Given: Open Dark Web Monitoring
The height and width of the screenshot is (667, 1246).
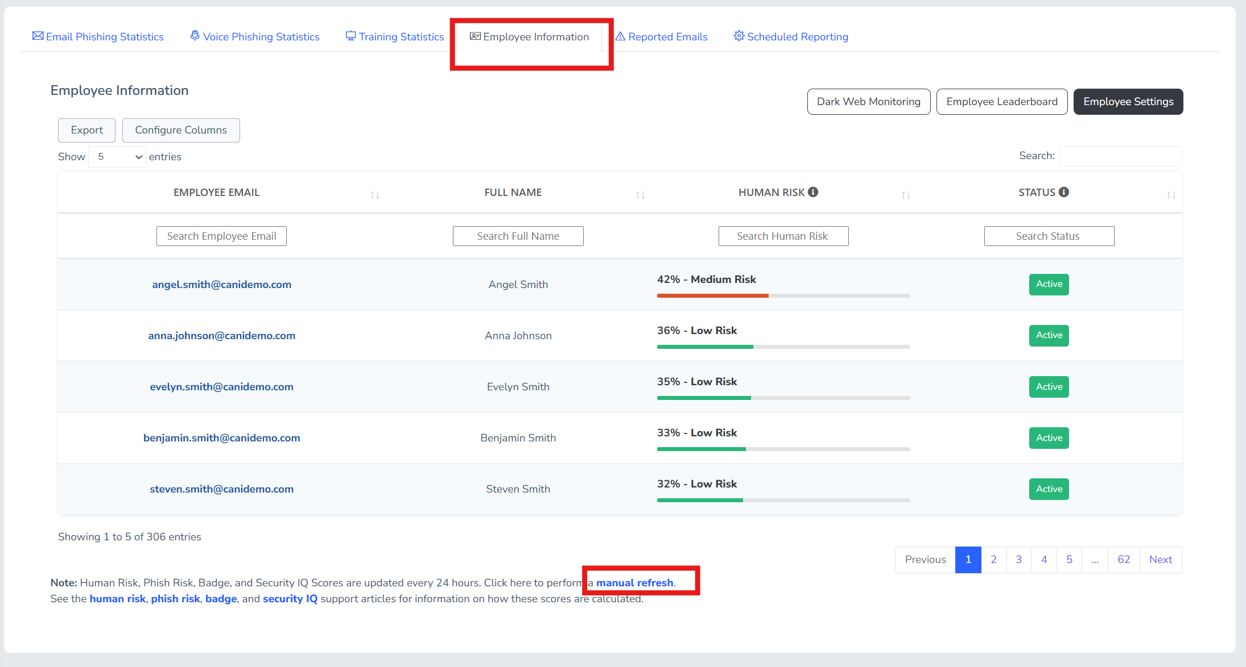Looking at the screenshot, I should [x=868, y=102].
